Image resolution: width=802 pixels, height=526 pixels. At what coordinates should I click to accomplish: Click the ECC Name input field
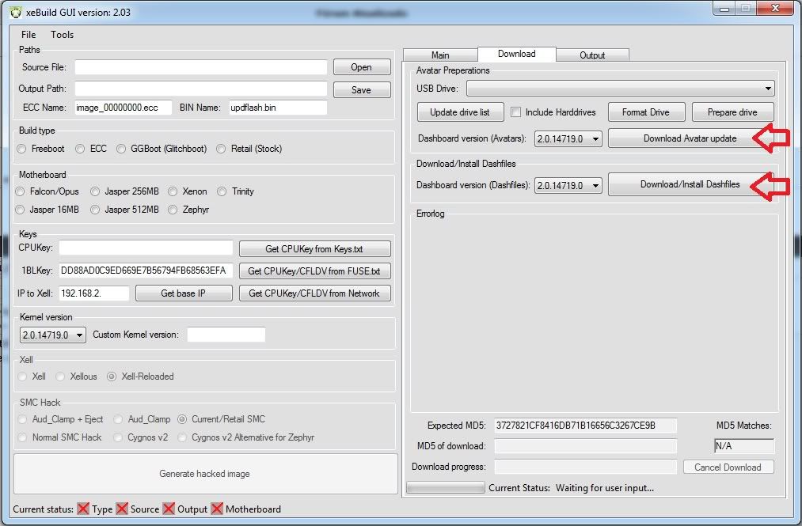click(124, 108)
